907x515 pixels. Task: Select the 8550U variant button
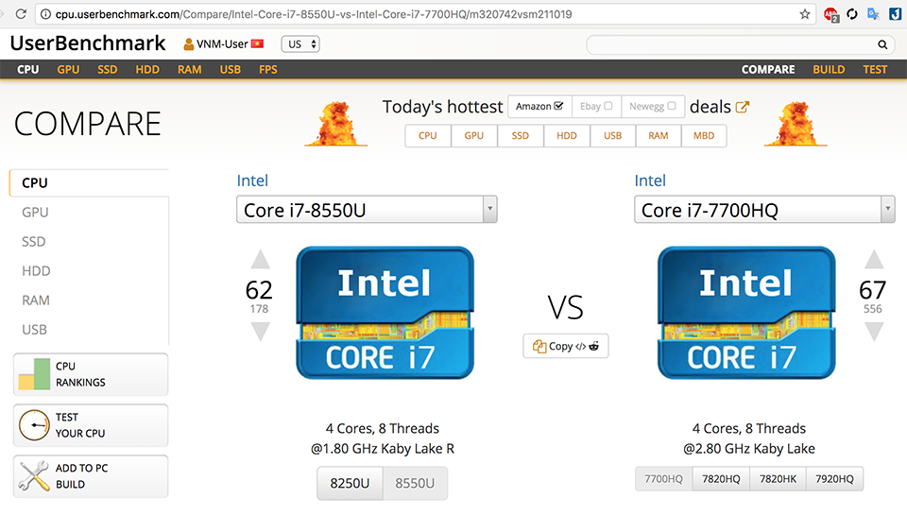tap(415, 483)
